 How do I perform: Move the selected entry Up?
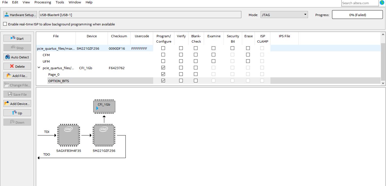17,113
